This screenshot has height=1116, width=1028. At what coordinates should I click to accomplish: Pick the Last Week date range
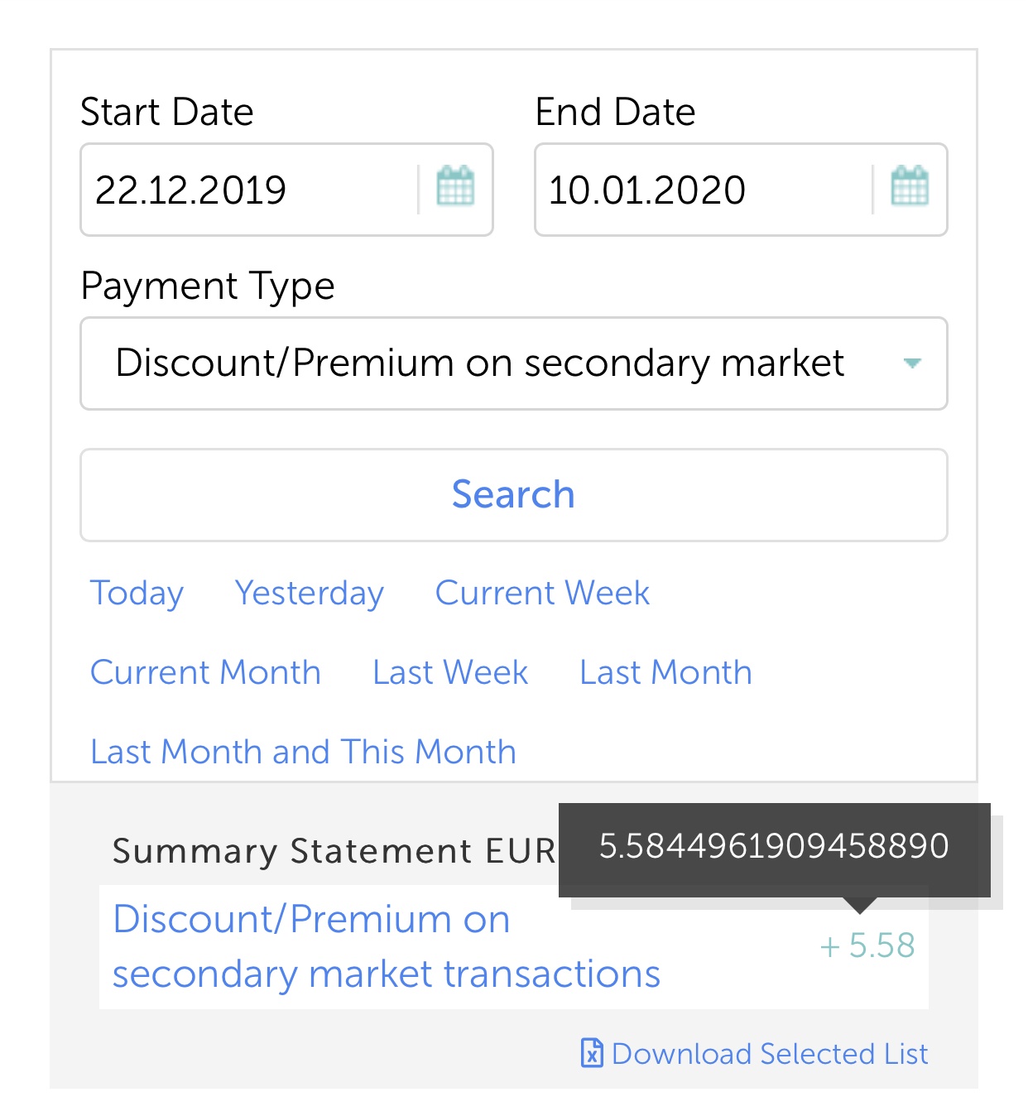click(x=450, y=672)
